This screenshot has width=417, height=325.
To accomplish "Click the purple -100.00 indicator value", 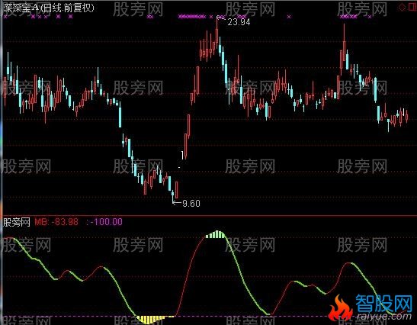I will coord(106,222).
